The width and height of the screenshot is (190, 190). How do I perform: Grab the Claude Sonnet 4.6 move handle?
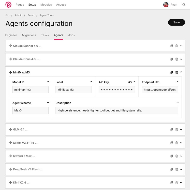[x=11, y=46]
